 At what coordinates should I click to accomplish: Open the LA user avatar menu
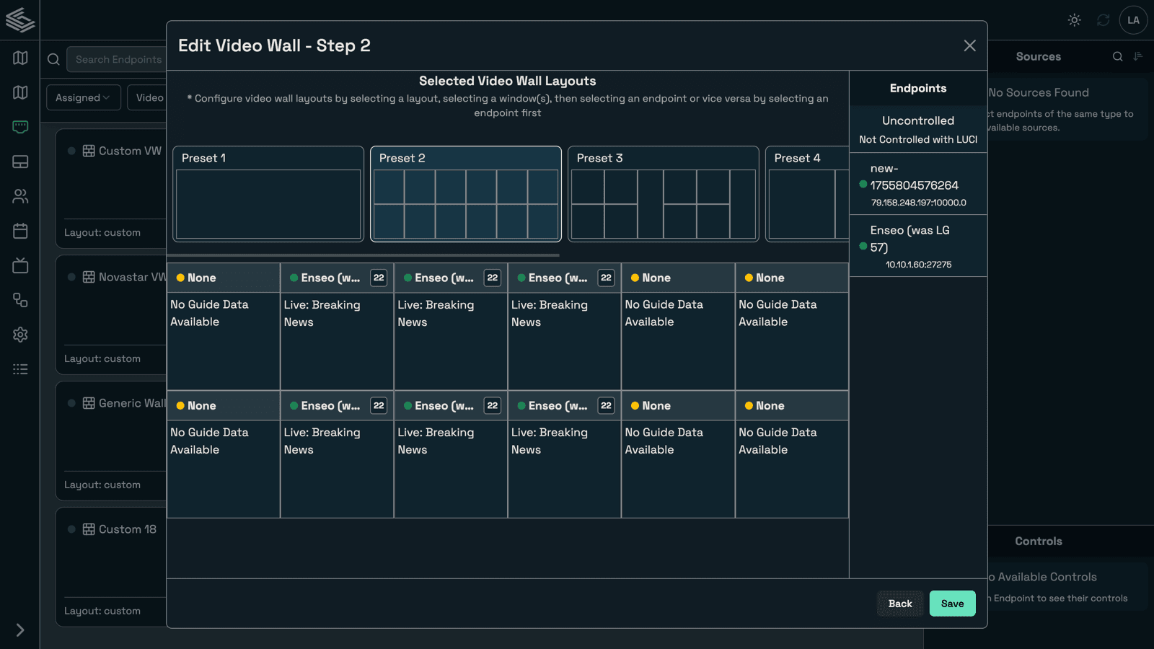point(1133,20)
